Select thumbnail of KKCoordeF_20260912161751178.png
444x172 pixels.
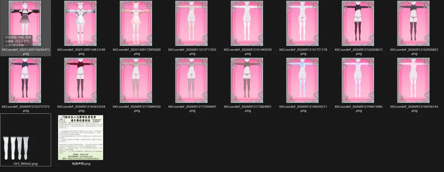click(302, 23)
